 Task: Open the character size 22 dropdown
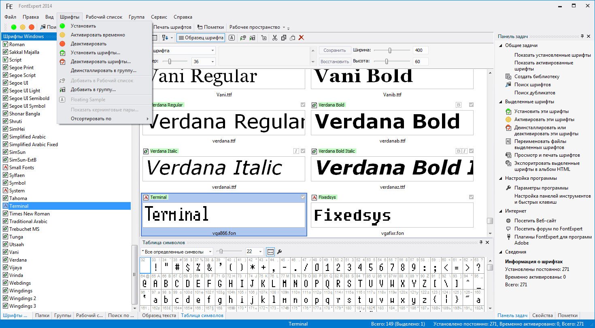pos(260,252)
